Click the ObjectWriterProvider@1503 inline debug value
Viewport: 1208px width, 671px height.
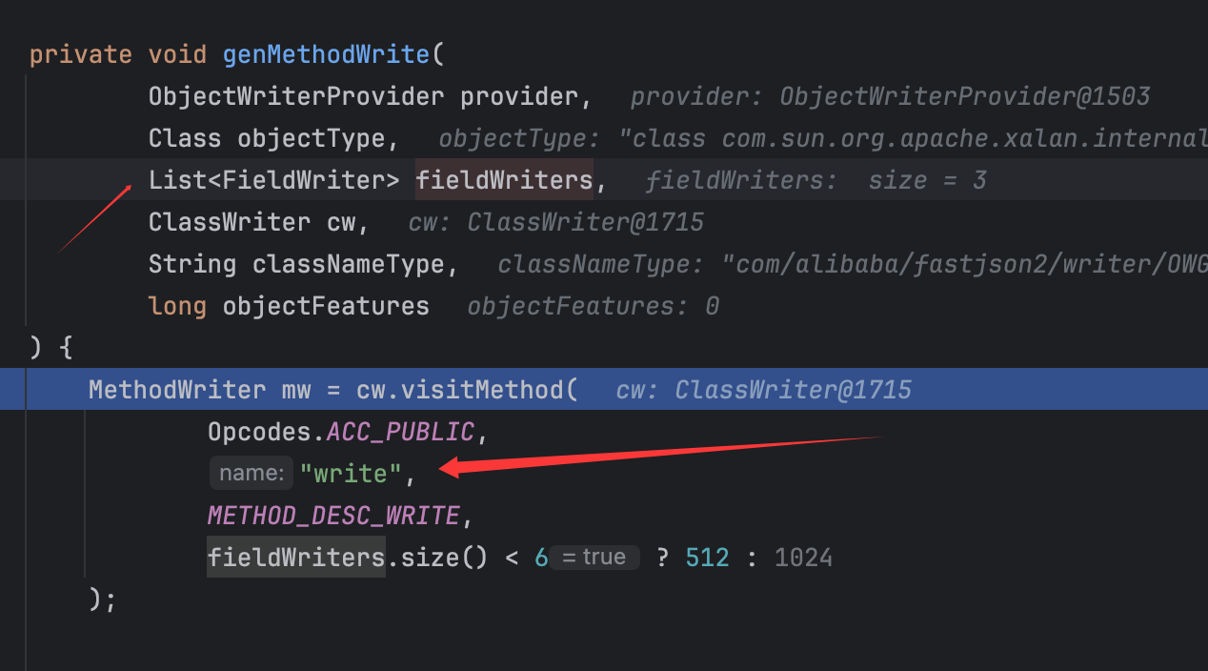964,96
